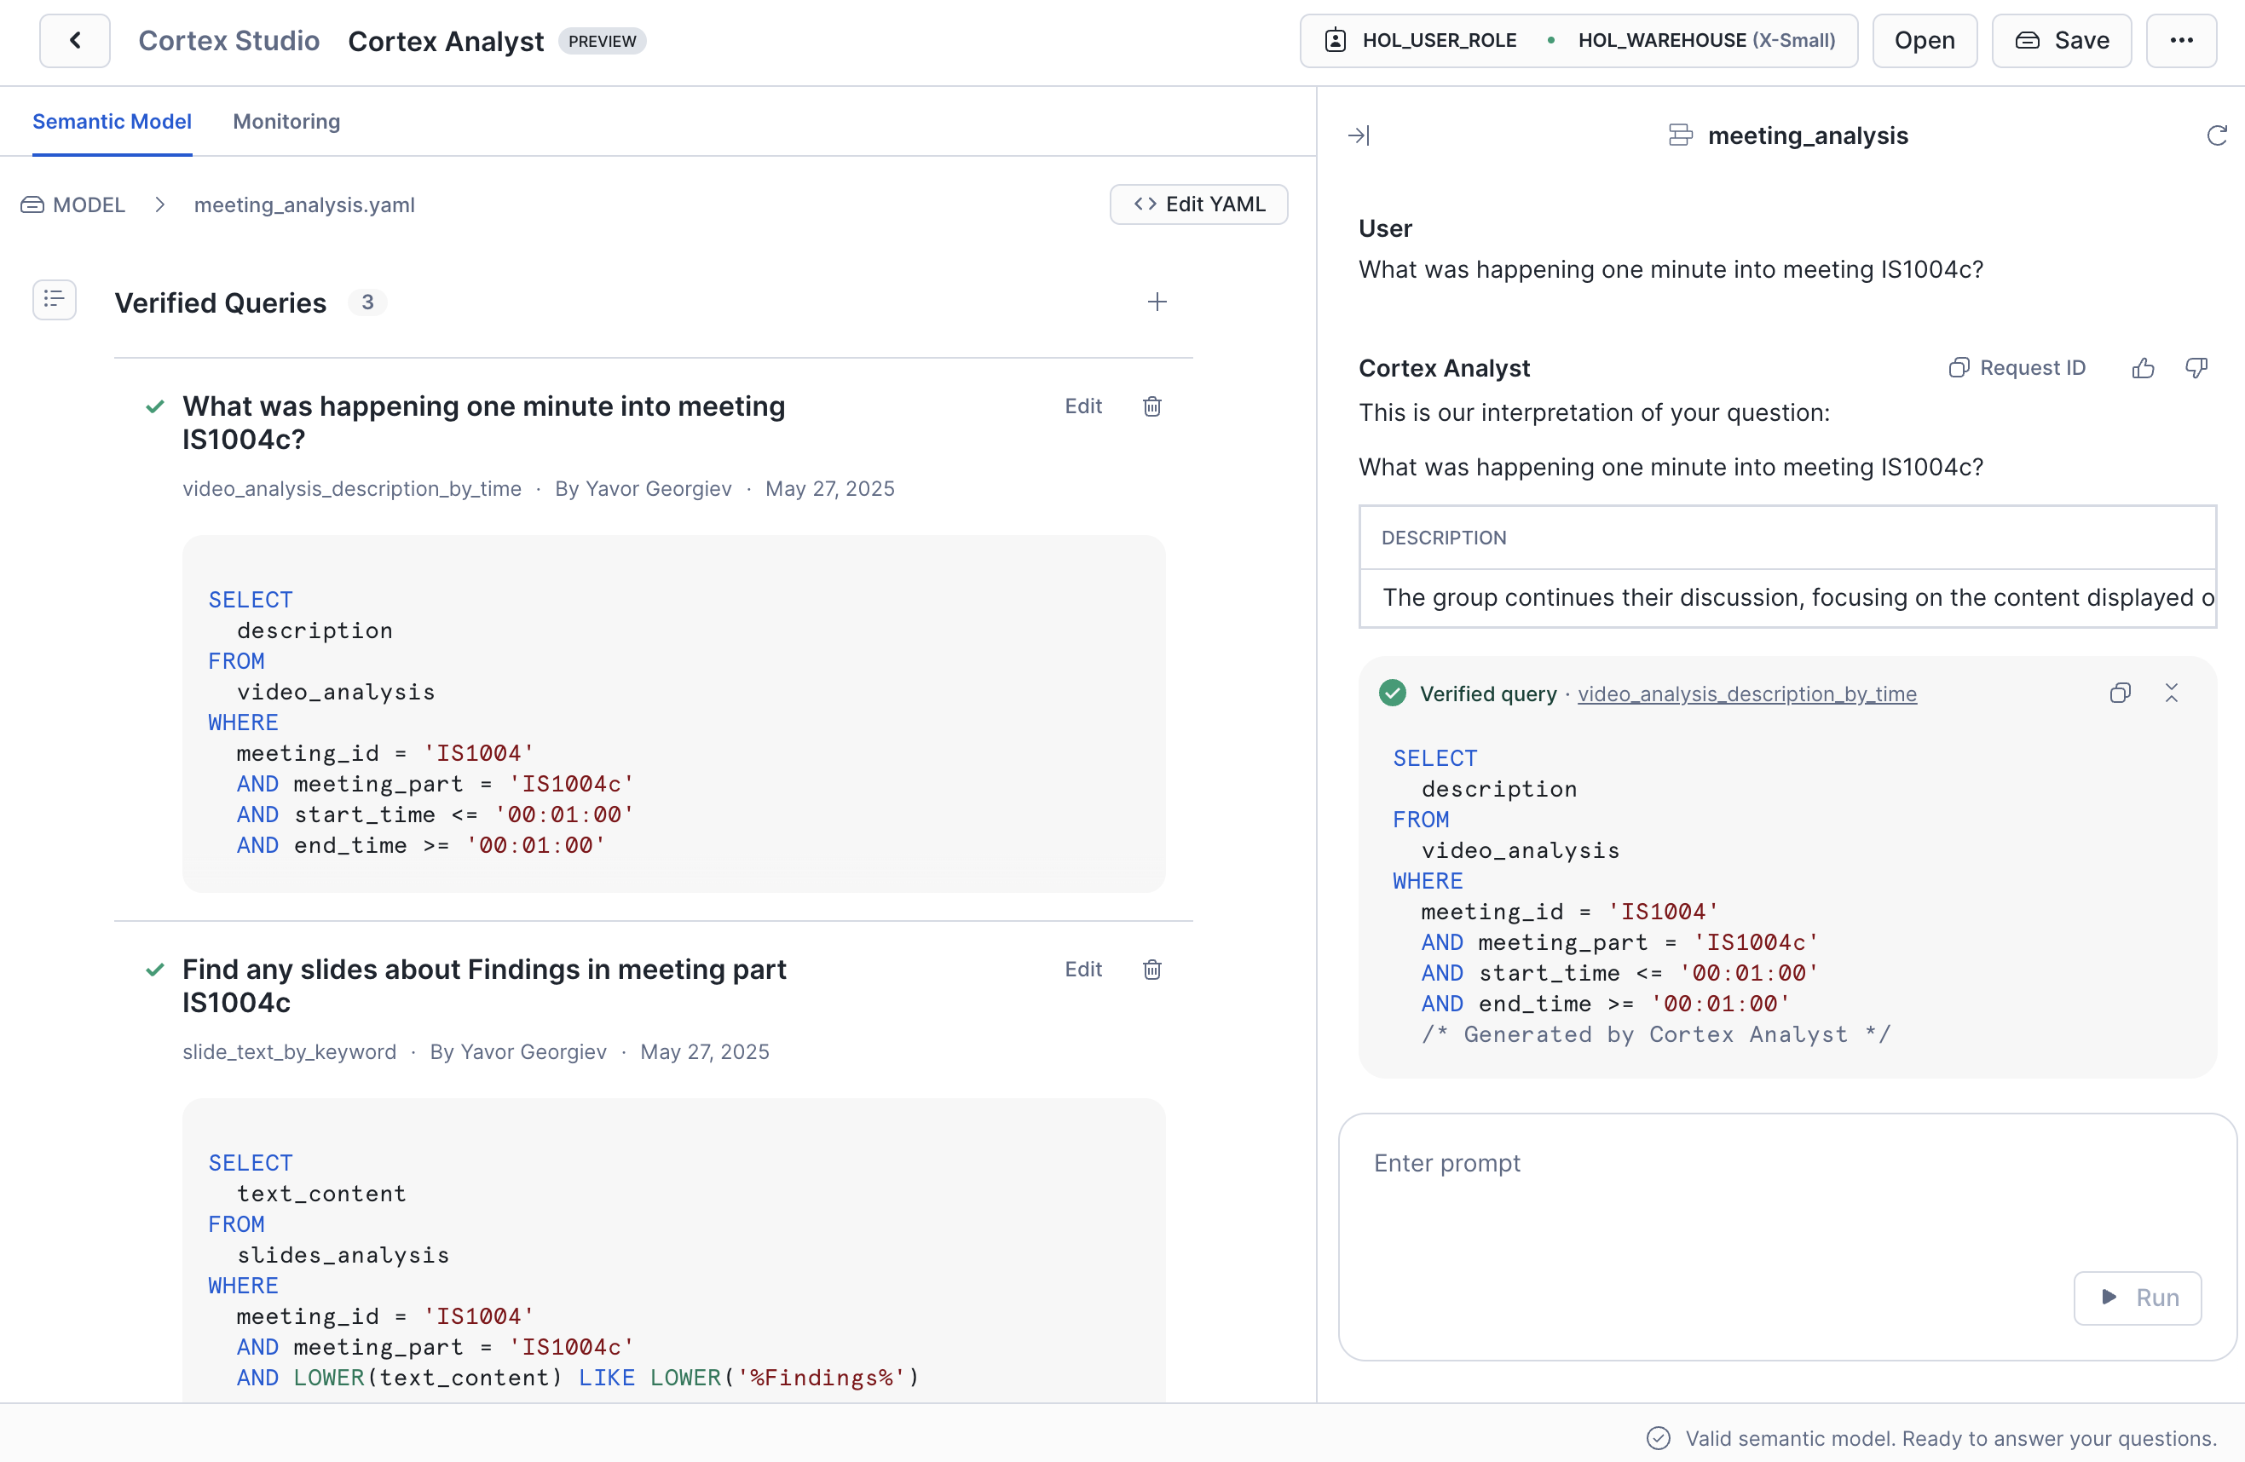The width and height of the screenshot is (2245, 1462).
Task: Delete the 'Find any slides' verified query
Action: click(1151, 969)
